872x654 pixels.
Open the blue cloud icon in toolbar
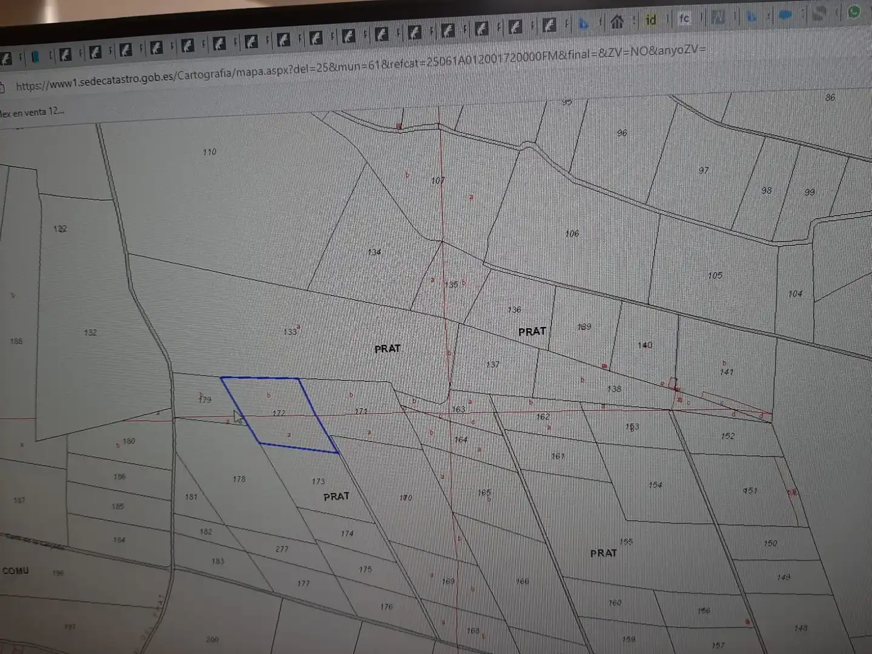pyautogui.click(x=785, y=15)
